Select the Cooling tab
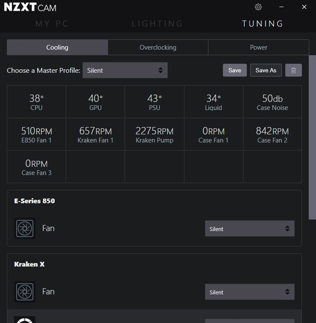316x323 pixels. pyautogui.click(x=57, y=47)
